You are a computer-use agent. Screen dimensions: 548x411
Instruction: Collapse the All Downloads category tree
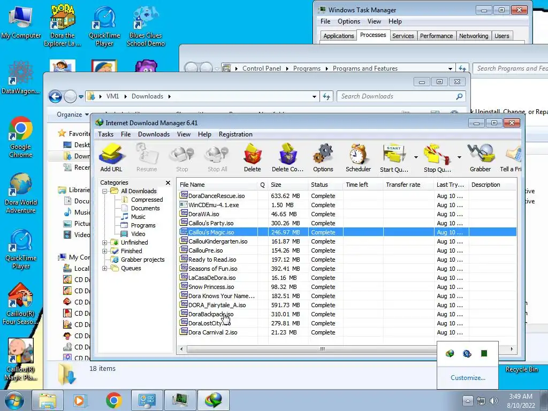(x=104, y=191)
